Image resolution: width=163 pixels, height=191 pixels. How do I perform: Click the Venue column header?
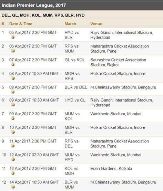[96, 24]
